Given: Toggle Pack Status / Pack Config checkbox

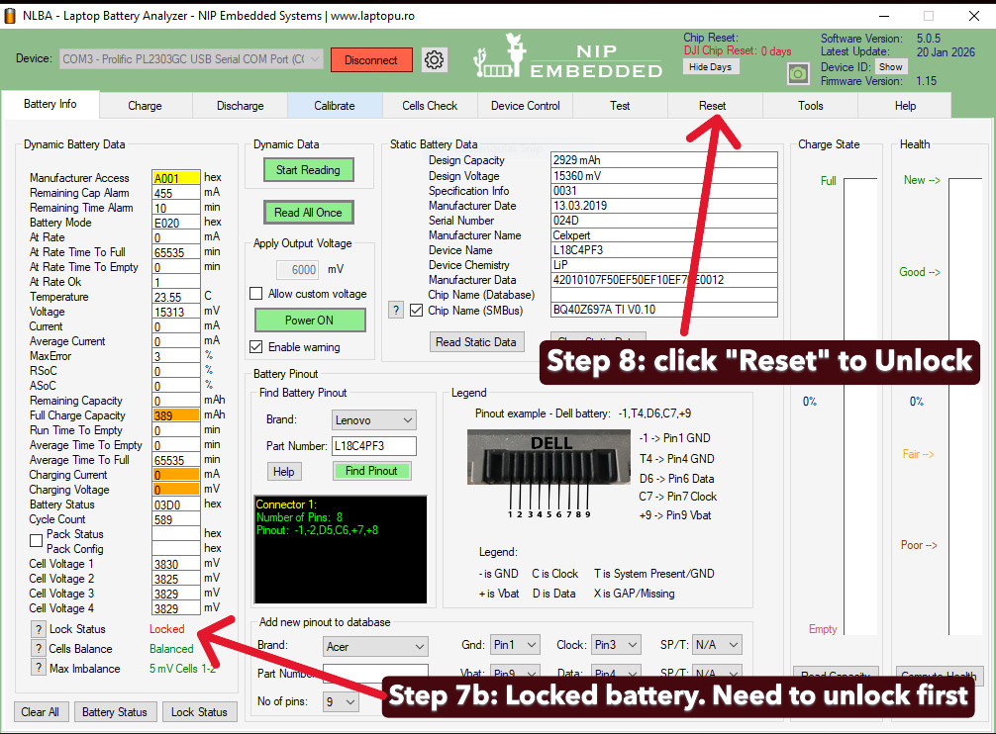Looking at the screenshot, I should point(37,541).
